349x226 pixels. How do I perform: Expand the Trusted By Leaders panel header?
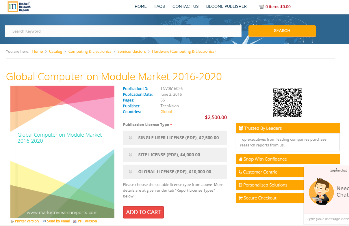pos(288,128)
